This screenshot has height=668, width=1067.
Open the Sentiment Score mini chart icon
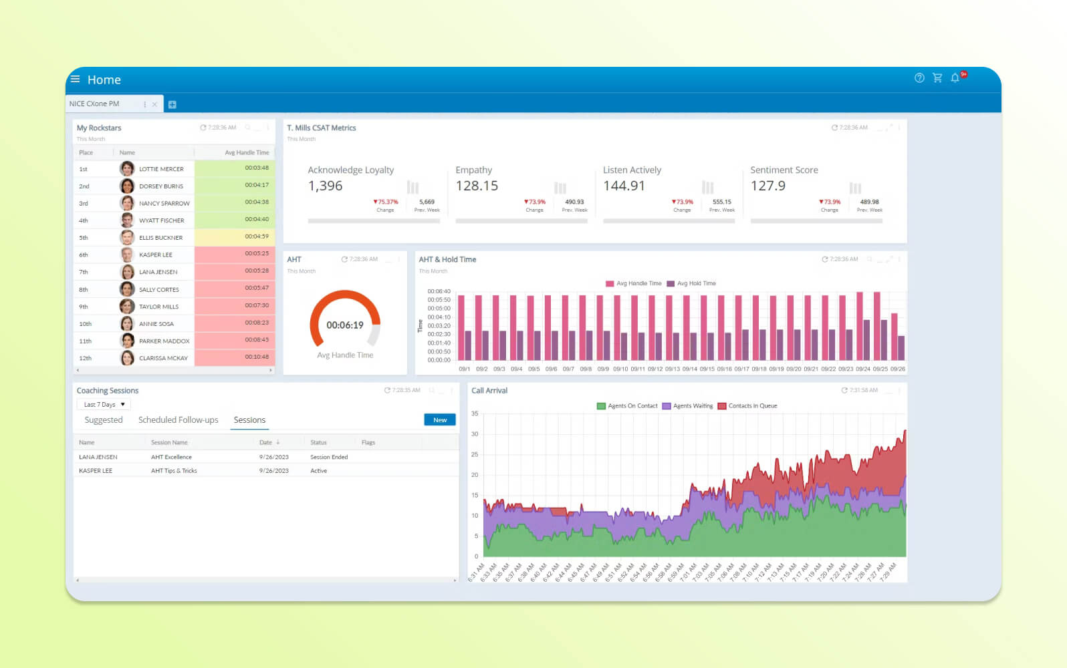(x=855, y=188)
